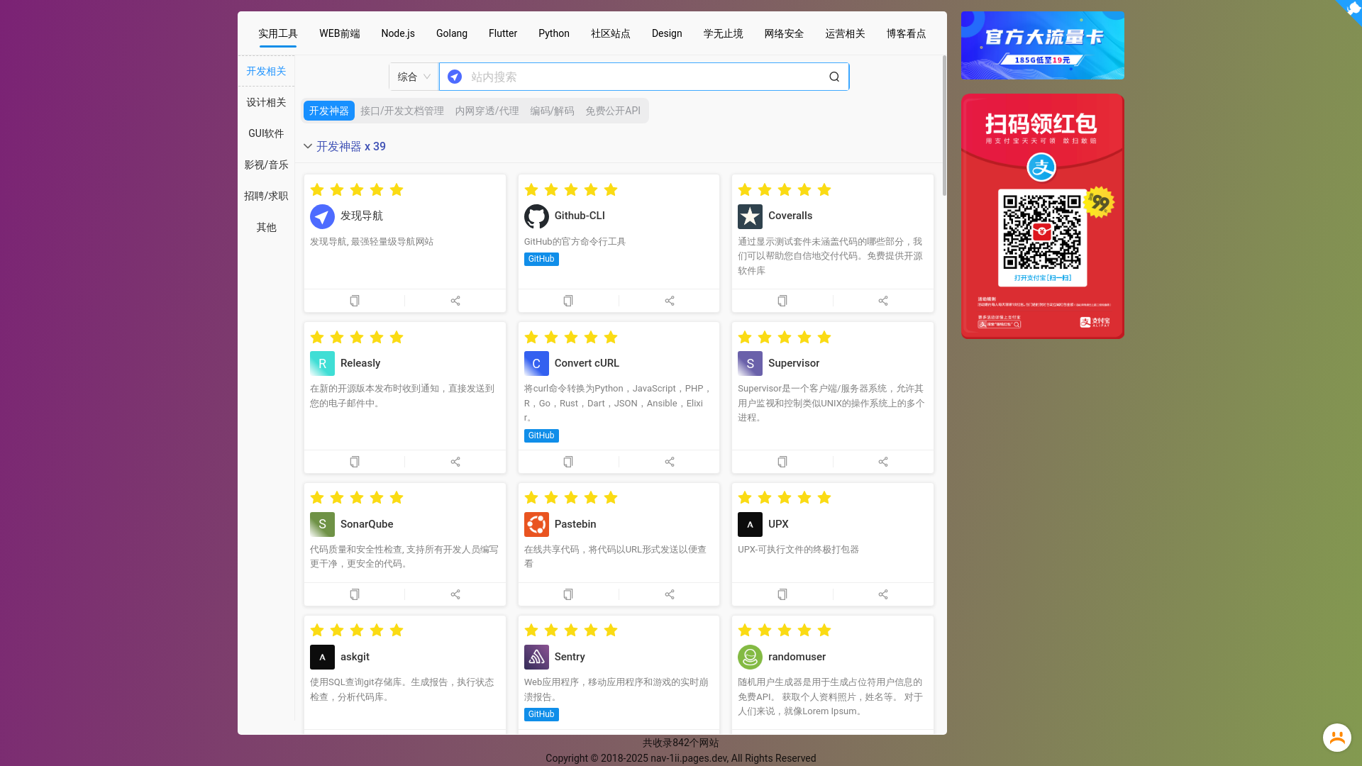The height and width of the screenshot is (766, 1362).
Task: Copy link icon on UPX card
Action: click(x=782, y=594)
